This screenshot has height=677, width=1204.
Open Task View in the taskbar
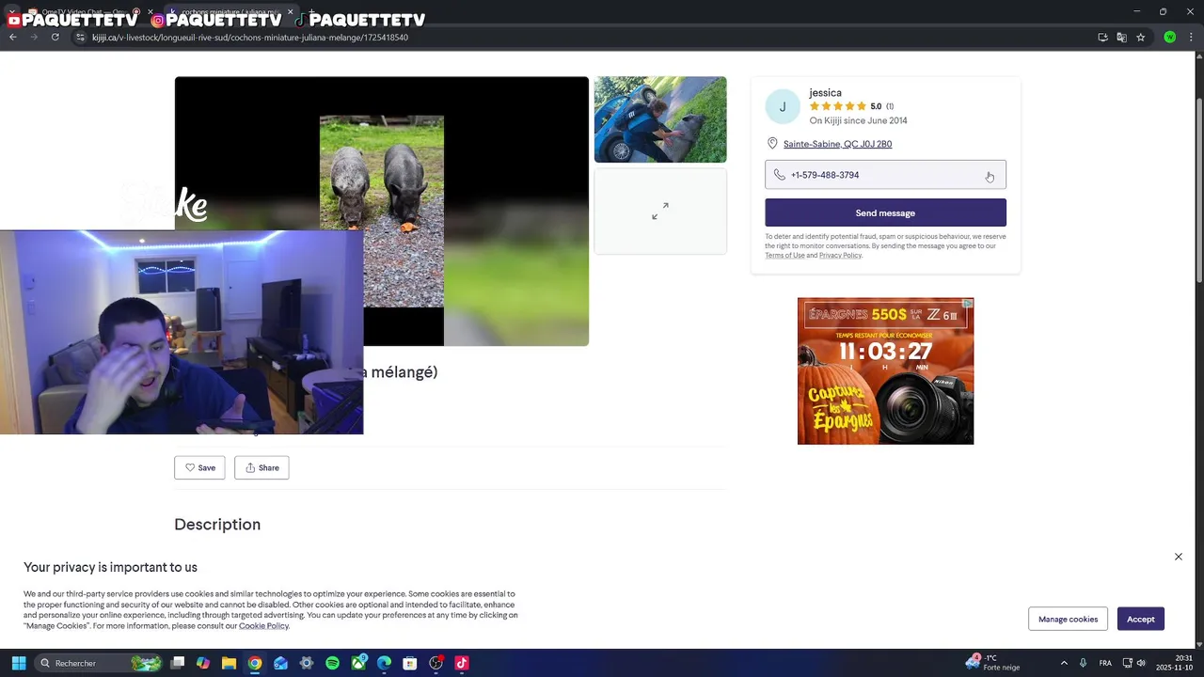point(178,663)
